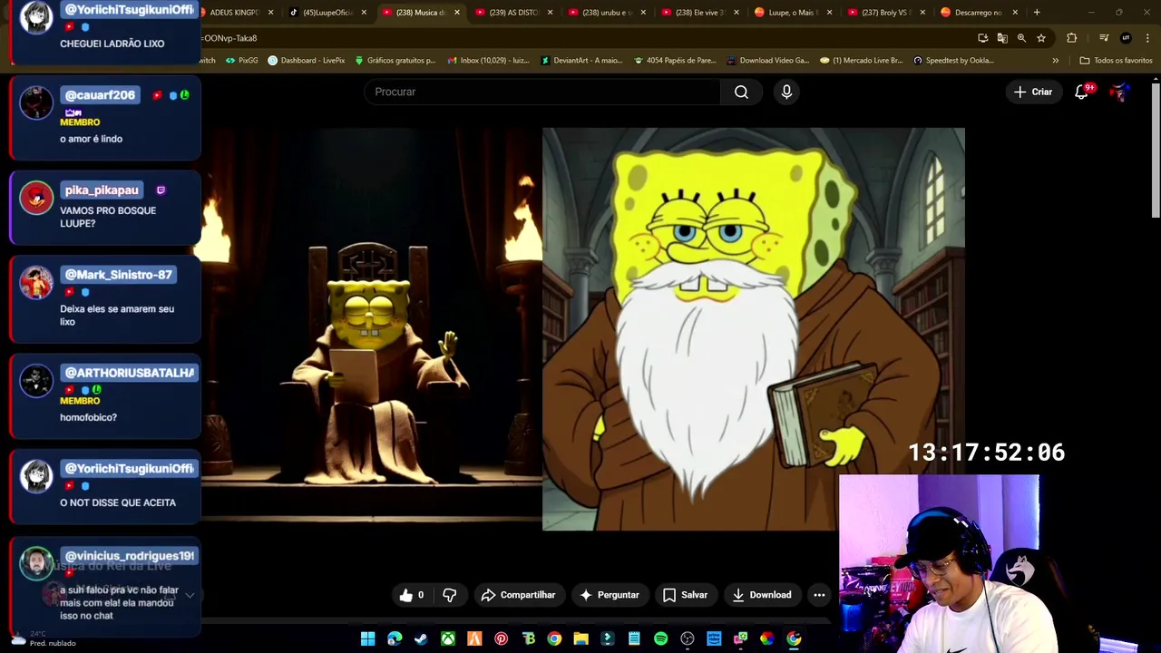
Task: Open the Notepad taskbar icon
Action: pyautogui.click(x=634, y=638)
